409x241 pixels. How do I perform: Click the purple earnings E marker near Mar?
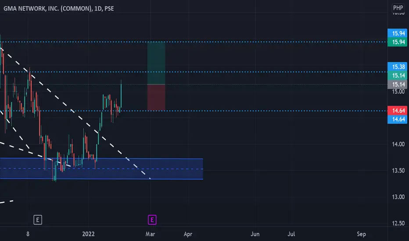coord(152,220)
